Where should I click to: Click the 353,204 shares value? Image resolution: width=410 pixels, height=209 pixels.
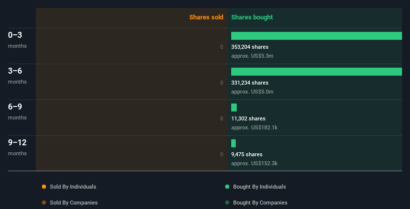coord(250,47)
